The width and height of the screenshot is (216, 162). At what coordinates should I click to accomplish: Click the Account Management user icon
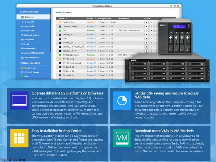point(22,53)
